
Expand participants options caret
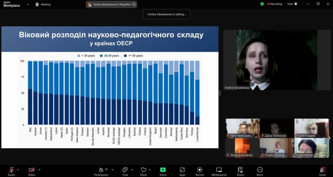click(112, 170)
